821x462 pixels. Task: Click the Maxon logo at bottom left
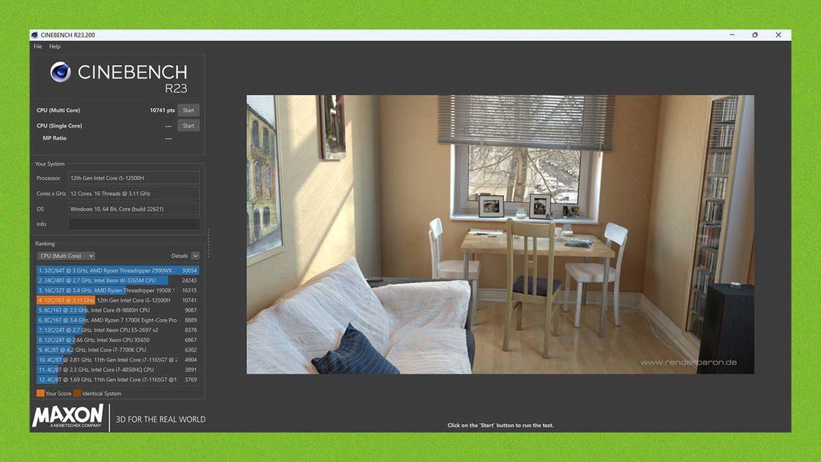[x=68, y=416]
